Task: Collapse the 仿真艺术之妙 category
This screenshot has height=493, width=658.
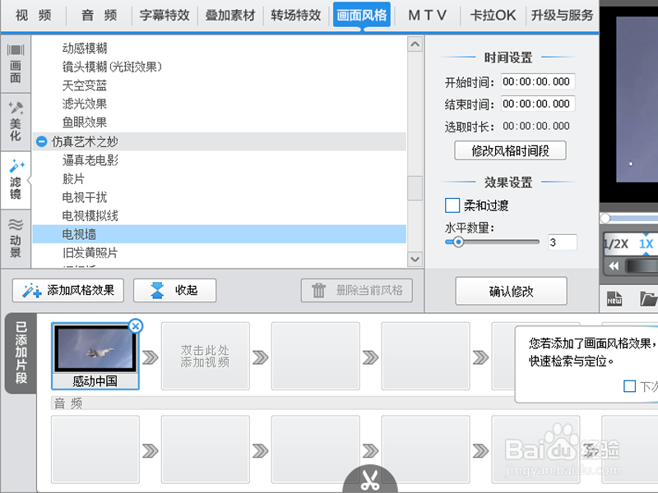Action: [41, 141]
